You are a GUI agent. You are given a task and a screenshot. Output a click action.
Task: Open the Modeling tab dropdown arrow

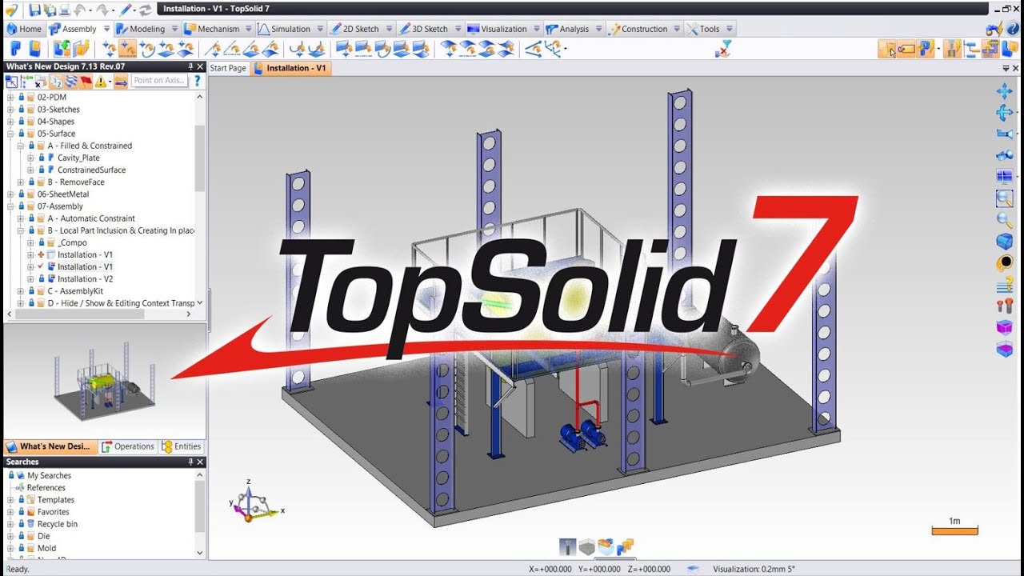174,29
